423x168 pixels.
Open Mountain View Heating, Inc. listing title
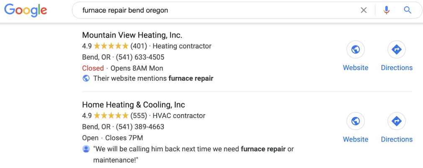132,35
